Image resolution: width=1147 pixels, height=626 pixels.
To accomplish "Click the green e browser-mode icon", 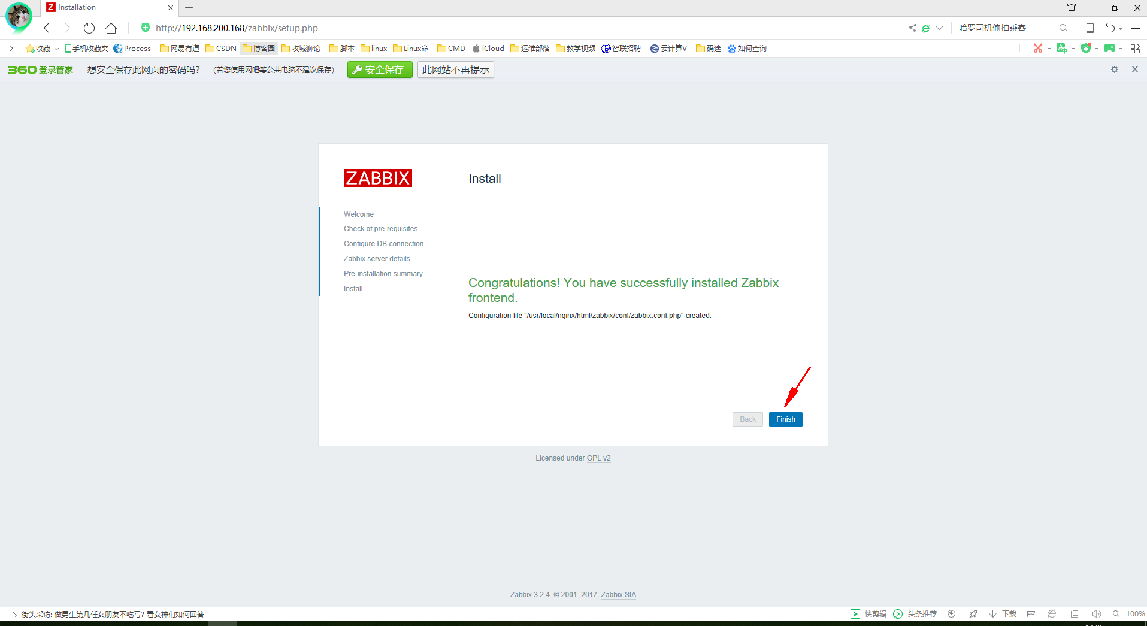I will [926, 28].
